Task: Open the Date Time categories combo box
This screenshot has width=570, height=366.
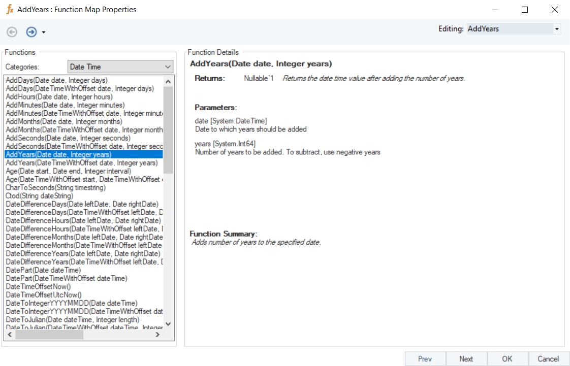Action: point(120,66)
